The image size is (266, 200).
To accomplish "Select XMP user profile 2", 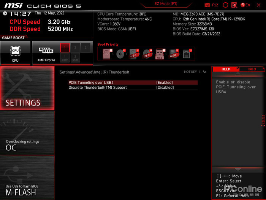I will coord(75,58).
